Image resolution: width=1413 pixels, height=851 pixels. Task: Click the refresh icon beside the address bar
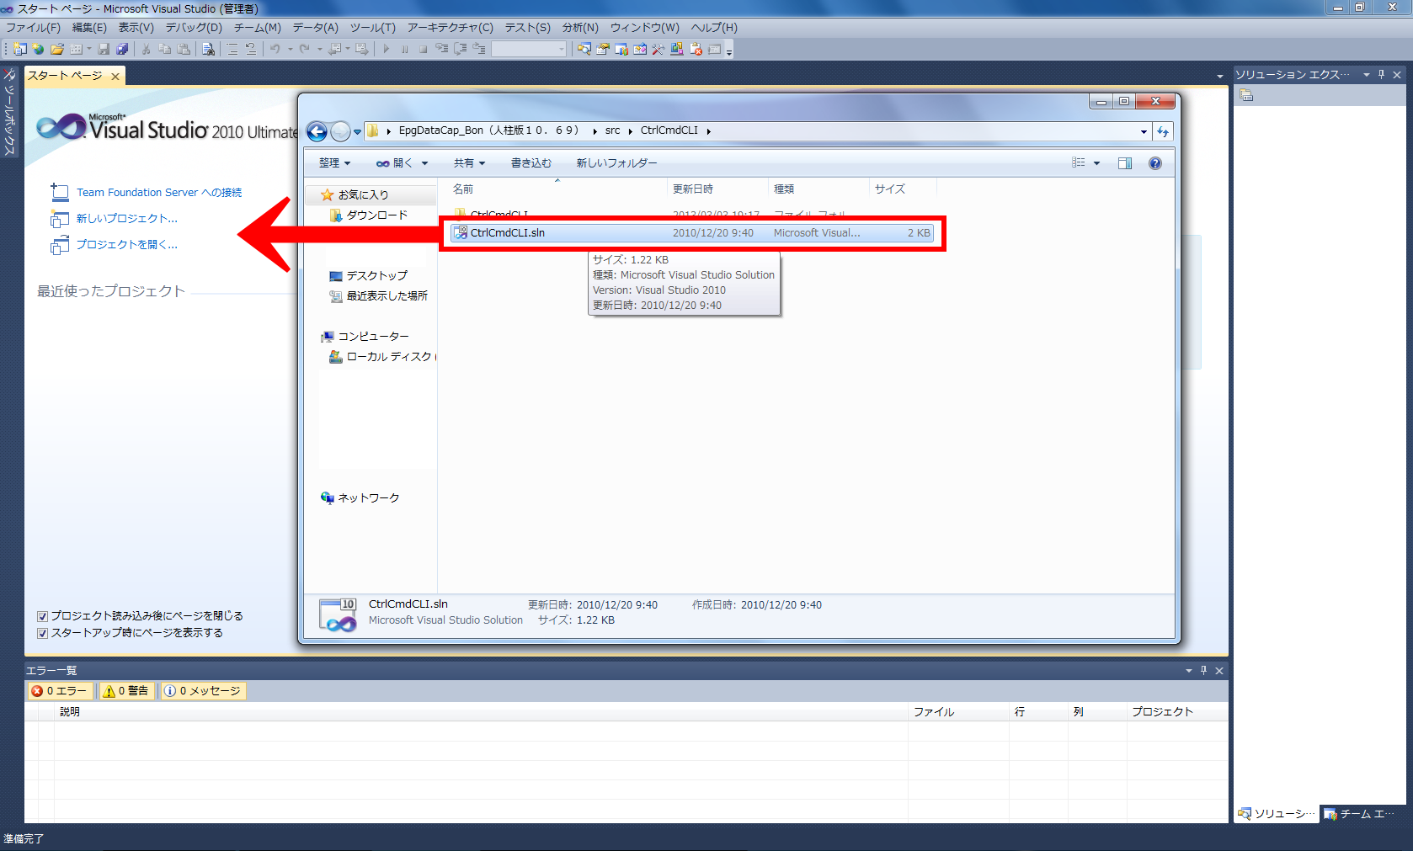point(1163,131)
